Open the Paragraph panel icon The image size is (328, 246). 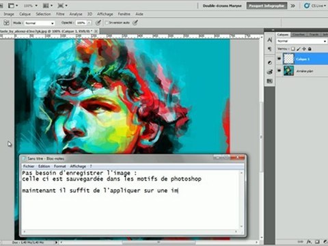[x=270, y=49]
